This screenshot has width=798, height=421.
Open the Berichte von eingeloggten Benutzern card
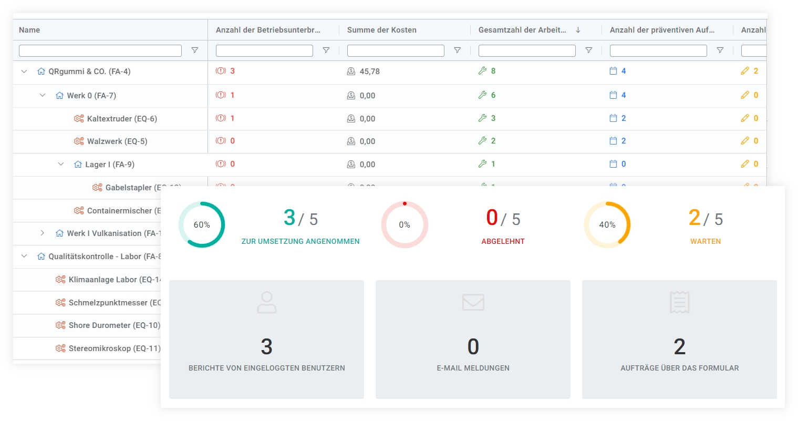(266, 340)
